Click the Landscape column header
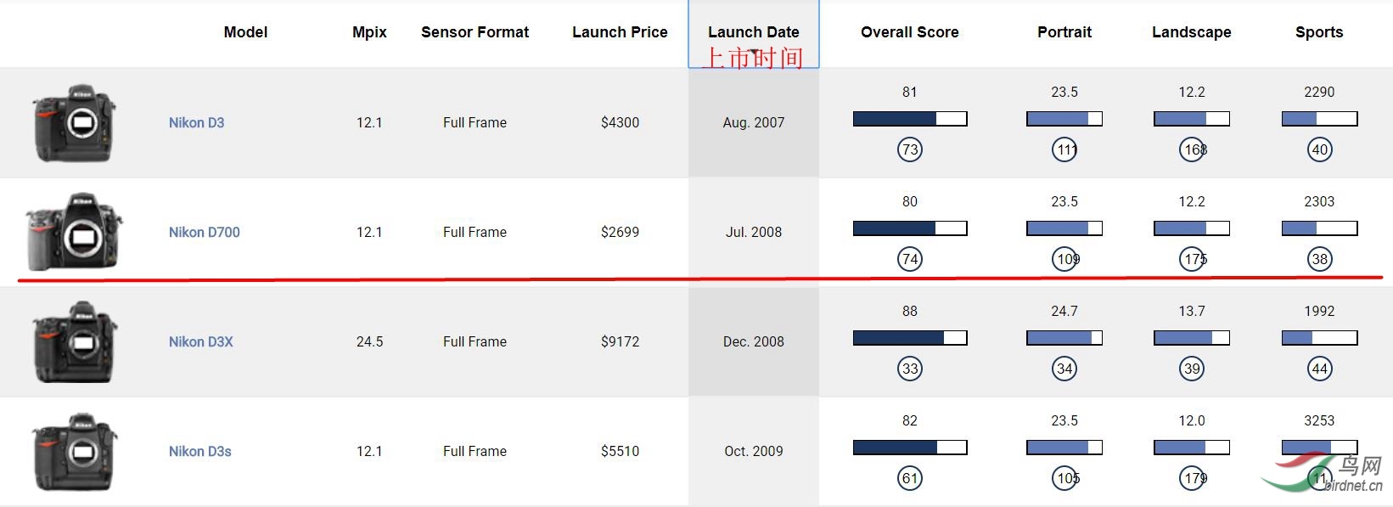 1191,32
